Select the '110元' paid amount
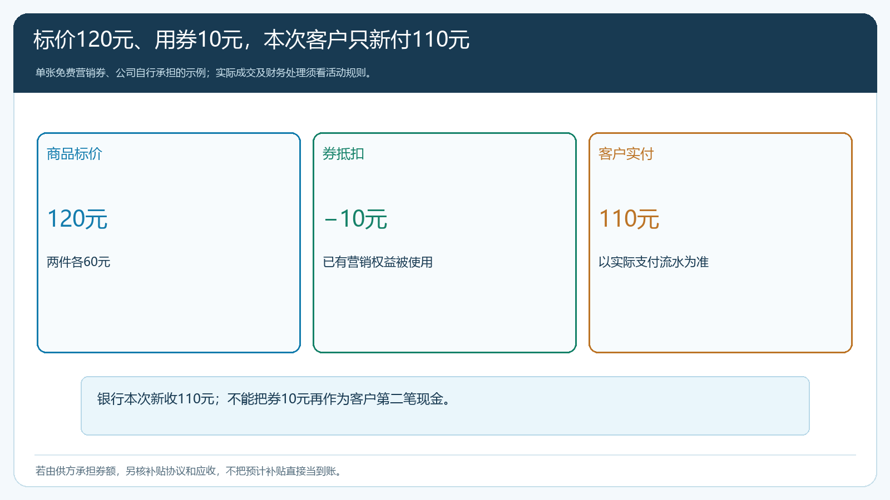The image size is (890, 500). (x=629, y=219)
